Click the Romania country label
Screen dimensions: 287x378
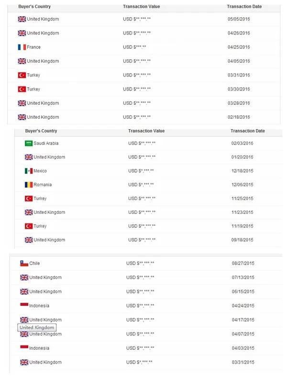tap(43, 185)
